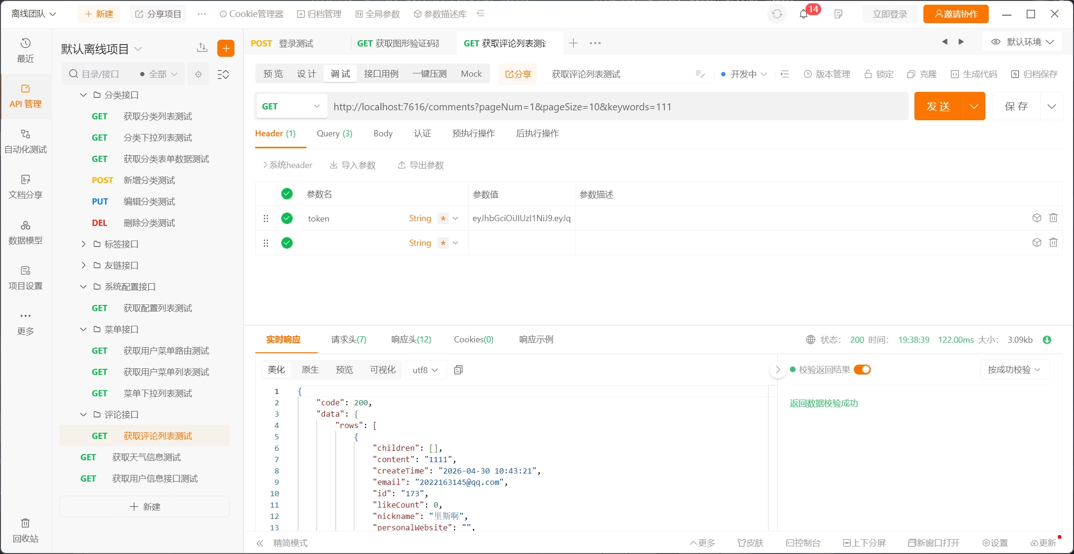The width and height of the screenshot is (1074, 554).
Task: Uncheck the token parameter checkbox
Action: coord(286,218)
